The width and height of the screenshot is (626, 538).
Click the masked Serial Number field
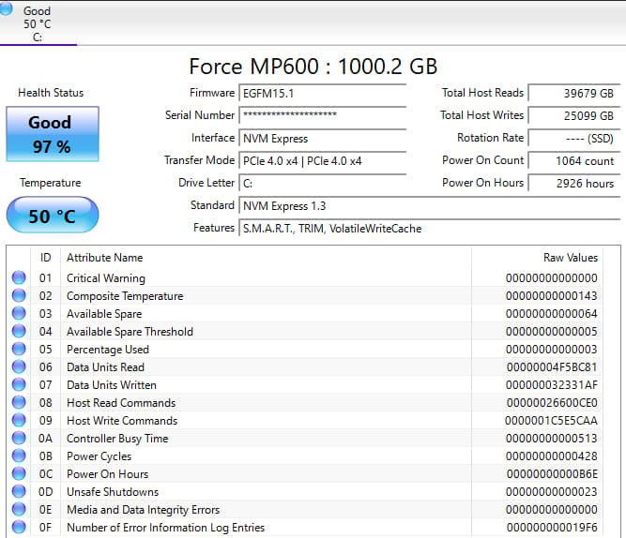click(x=323, y=115)
